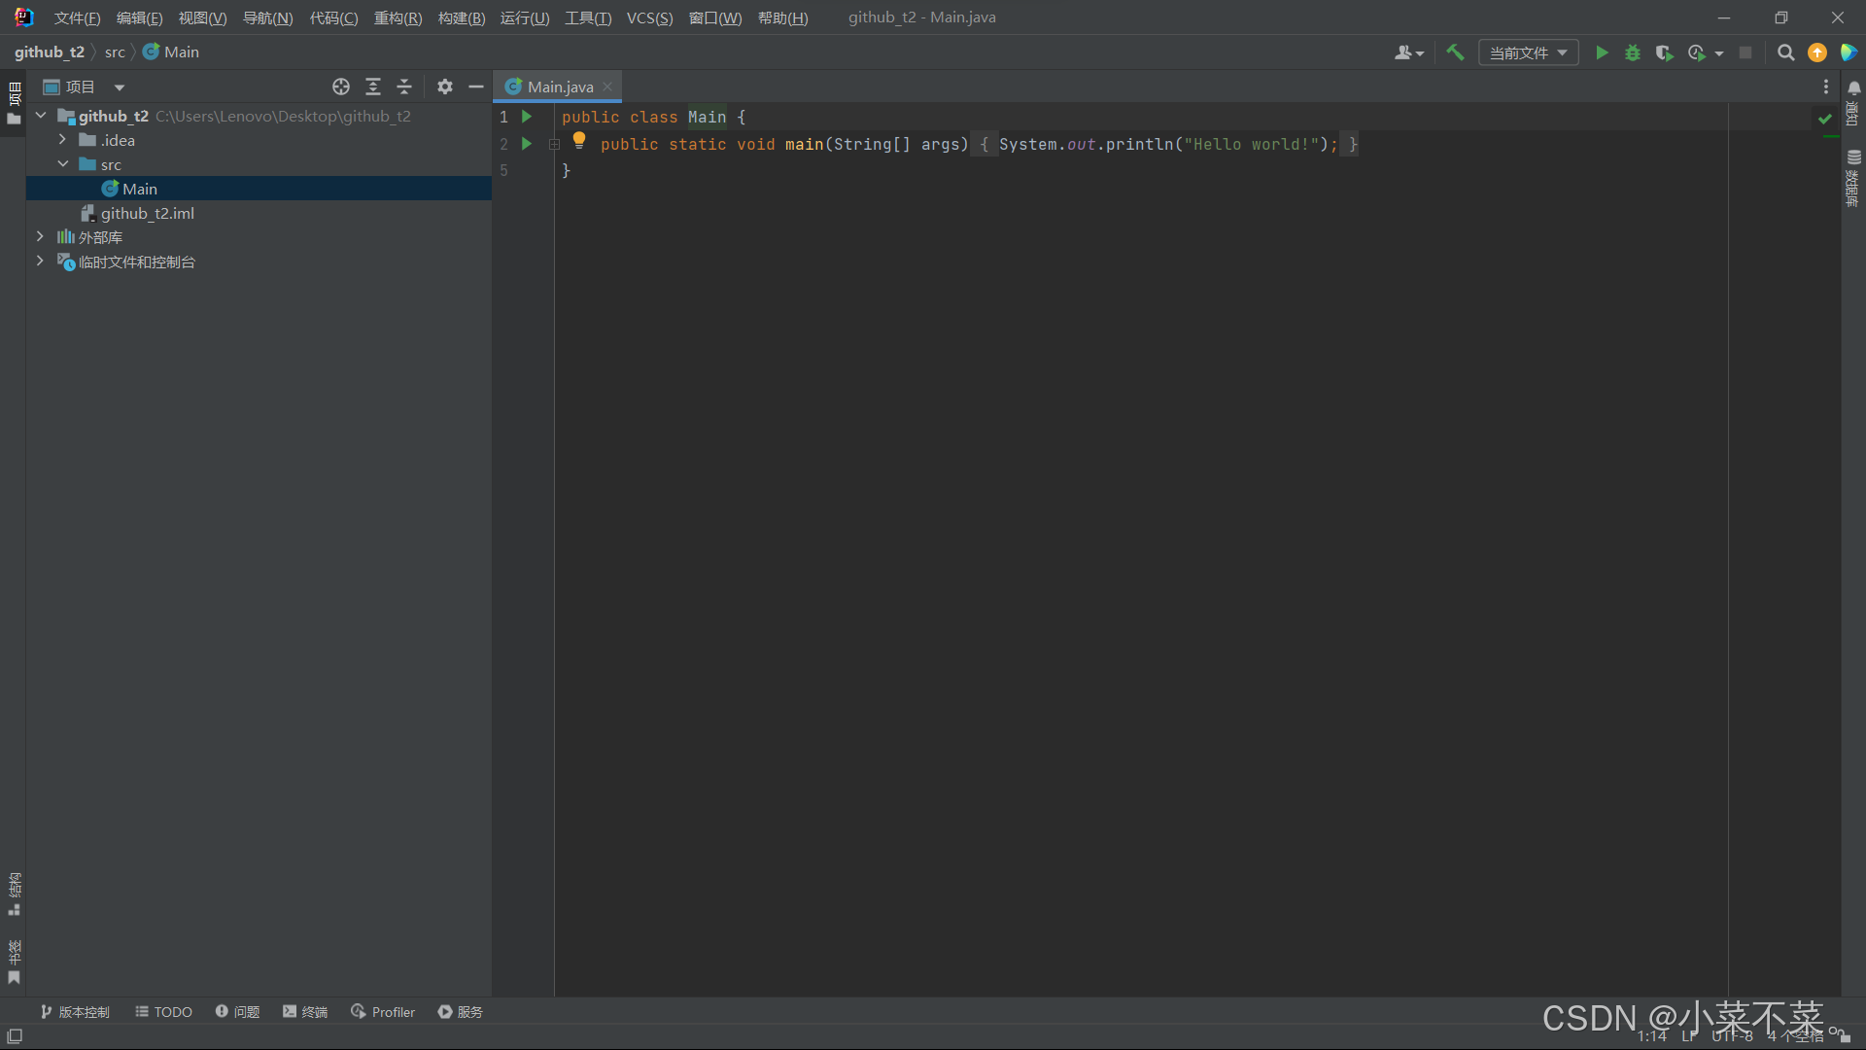Viewport: 1866px width, 1050px height.
Task: Hide the project panel with minus icon
Action: 476,87
